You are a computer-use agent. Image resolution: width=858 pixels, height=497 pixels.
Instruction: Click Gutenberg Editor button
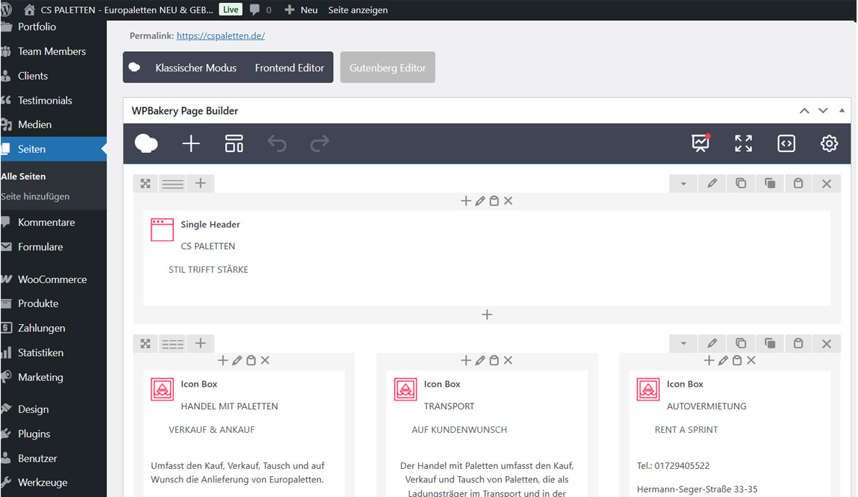[388, 68]
